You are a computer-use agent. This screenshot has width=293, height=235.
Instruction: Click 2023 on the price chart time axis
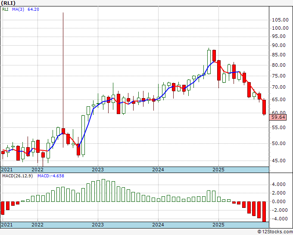point(98,170)
